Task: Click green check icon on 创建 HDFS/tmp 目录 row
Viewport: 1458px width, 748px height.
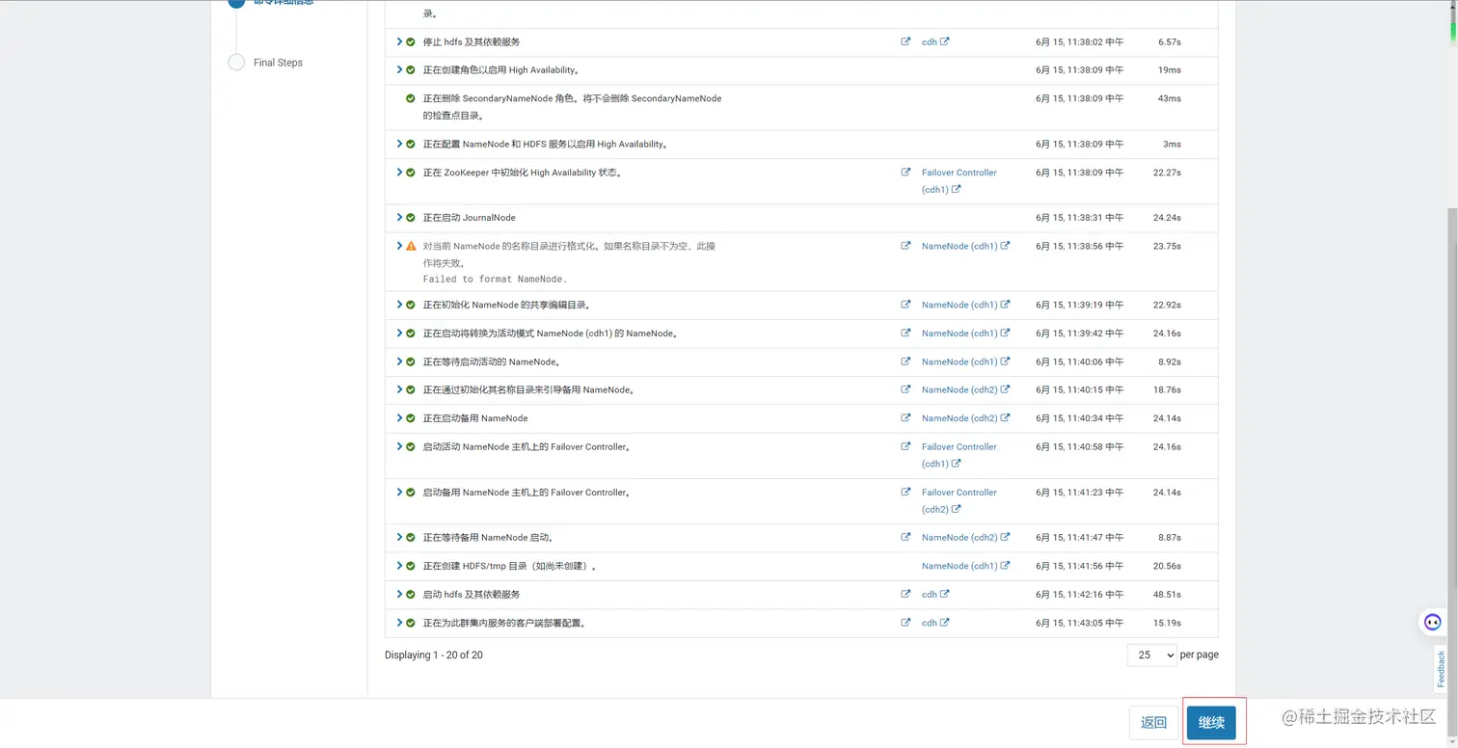Action: point(411,566)
